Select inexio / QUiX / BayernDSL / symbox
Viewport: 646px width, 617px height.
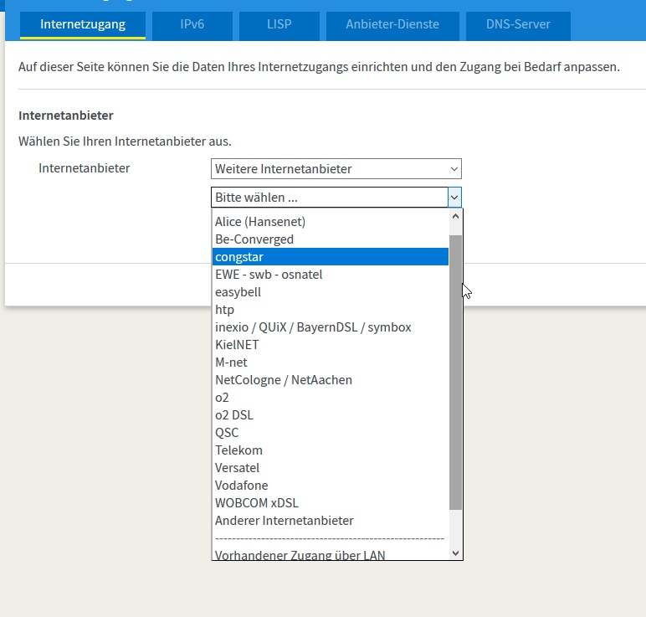[x=331, y=327]
